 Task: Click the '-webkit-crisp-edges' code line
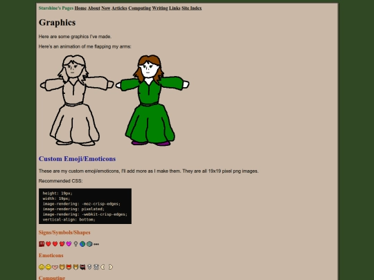pos(85,214)
